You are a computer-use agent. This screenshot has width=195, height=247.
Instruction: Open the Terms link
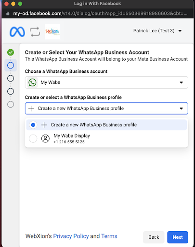109,236
